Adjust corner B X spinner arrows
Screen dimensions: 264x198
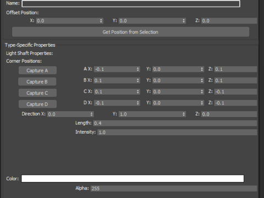[138, 80]
